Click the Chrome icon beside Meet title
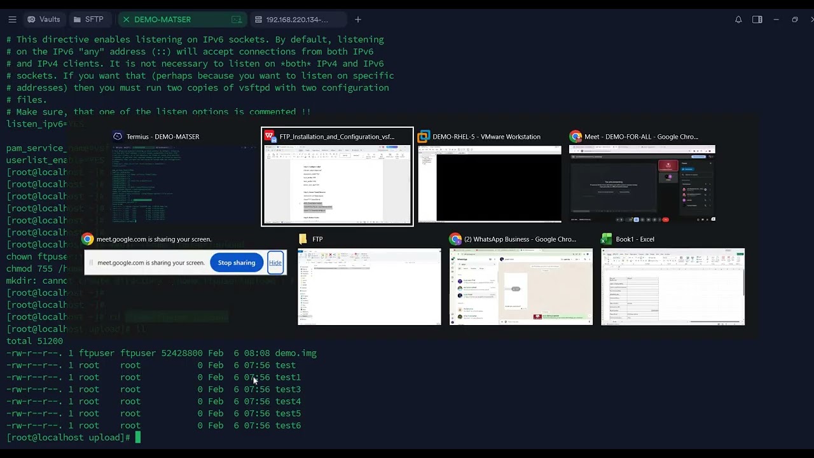The width and height of the screenshot is (814, 458). (x=576, y=136)
